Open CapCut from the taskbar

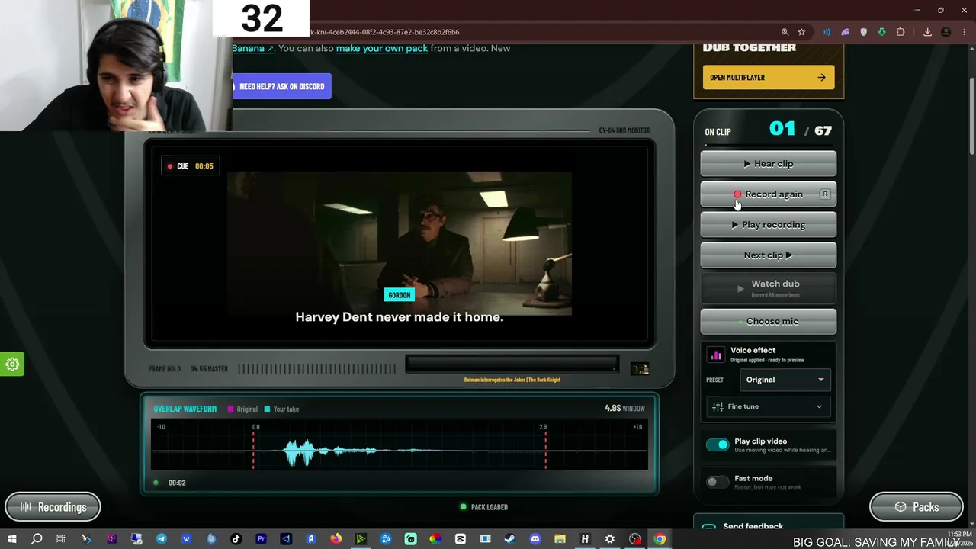461,539
